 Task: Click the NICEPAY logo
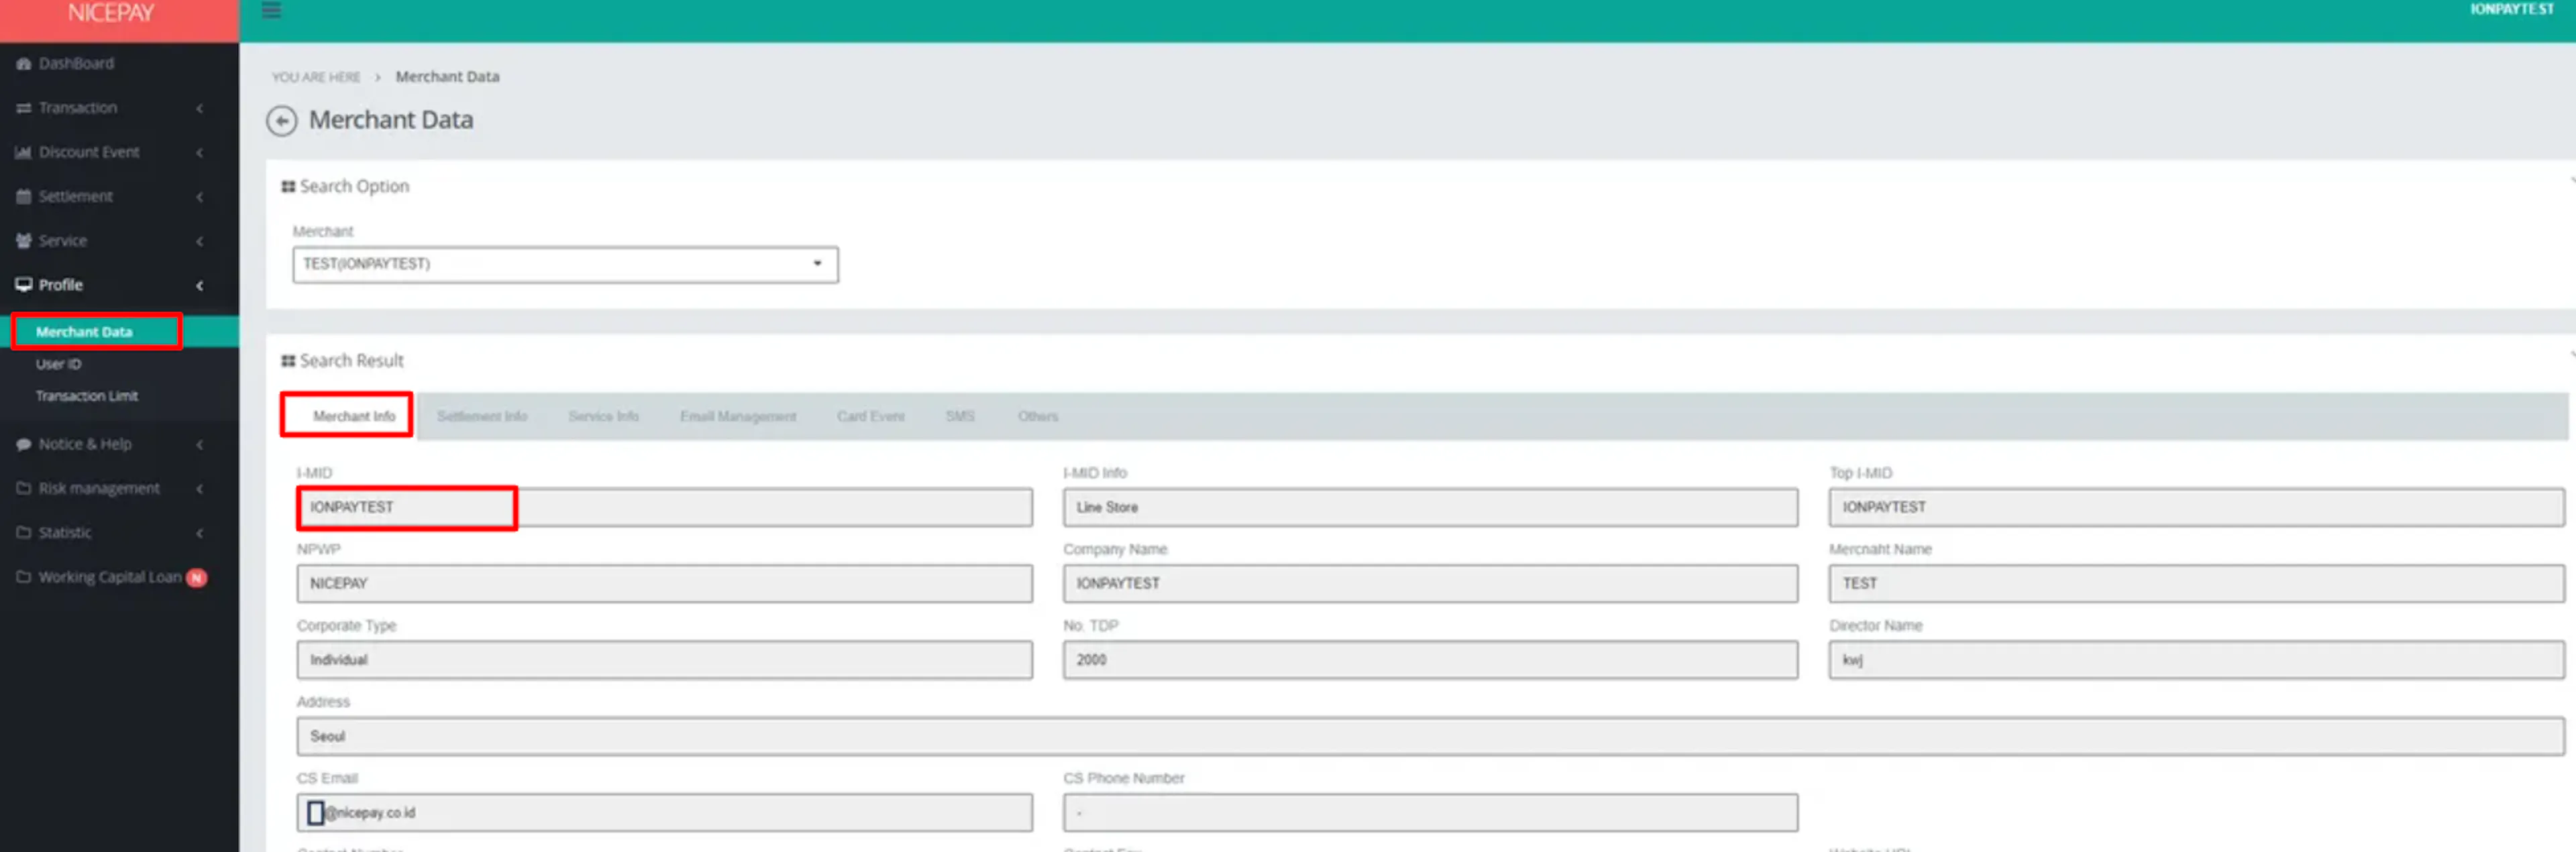point(111,13)
